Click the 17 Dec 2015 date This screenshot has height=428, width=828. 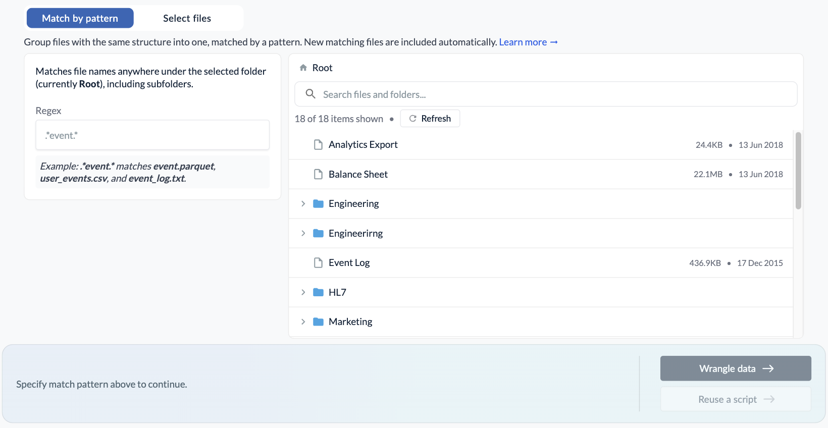click(x=760, y=263)
